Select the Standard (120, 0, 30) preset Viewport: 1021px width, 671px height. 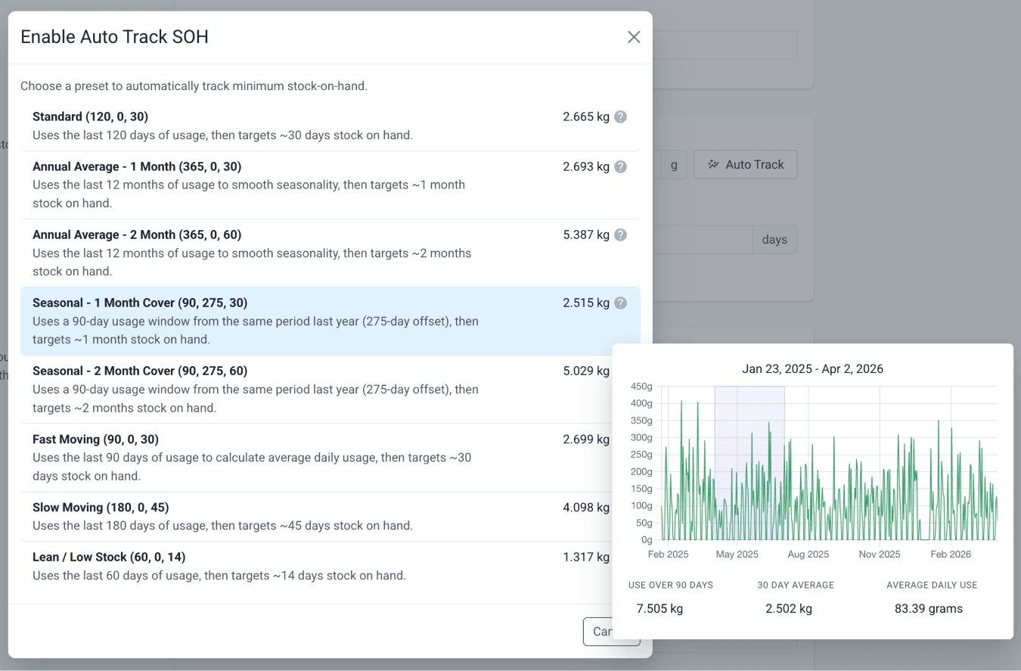coord(330,126)
